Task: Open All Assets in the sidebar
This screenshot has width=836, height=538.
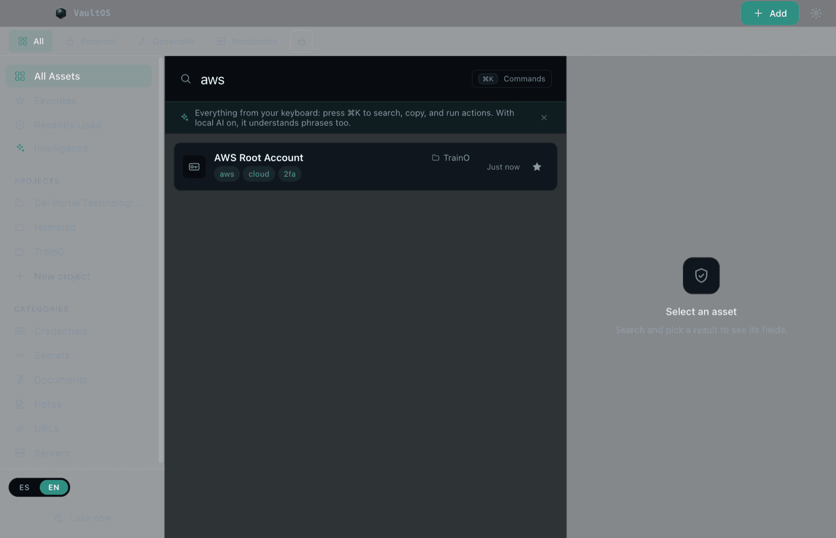Action: [x=78, y=76]
